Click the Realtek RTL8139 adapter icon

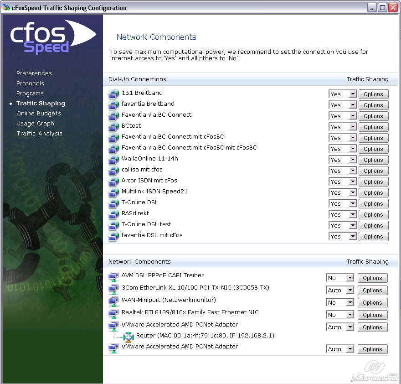113,314
